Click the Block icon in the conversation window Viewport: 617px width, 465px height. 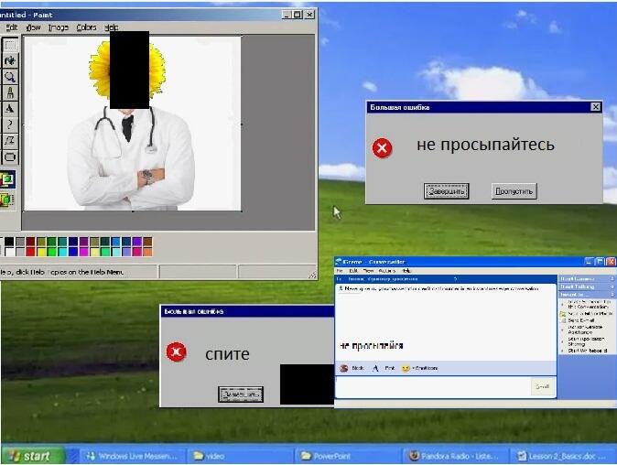click(x=344, y=368)
